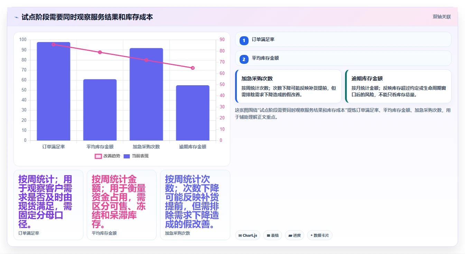
Task: Click the Chart.js tag chip
Action: 248,235
